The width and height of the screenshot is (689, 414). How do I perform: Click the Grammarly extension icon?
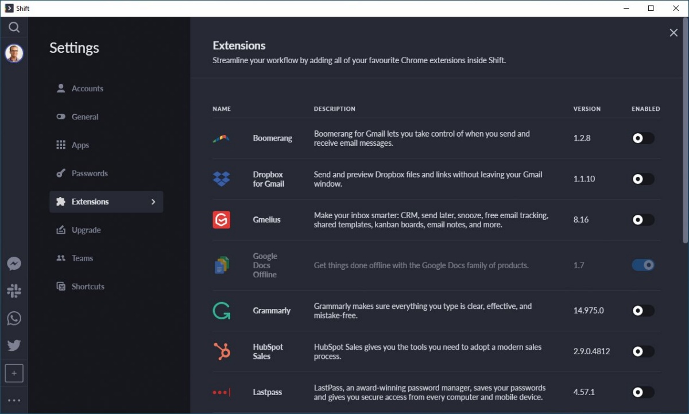(221, 311)
